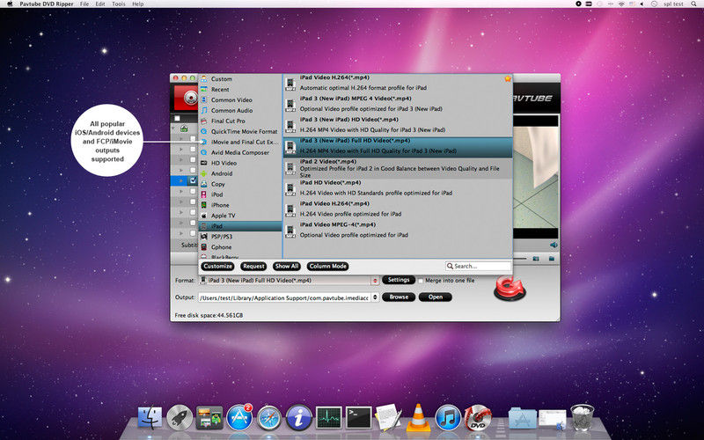The width and height of the screenshot is (704, 440).
Task: Open the Help menu
Action: point(138,4)
